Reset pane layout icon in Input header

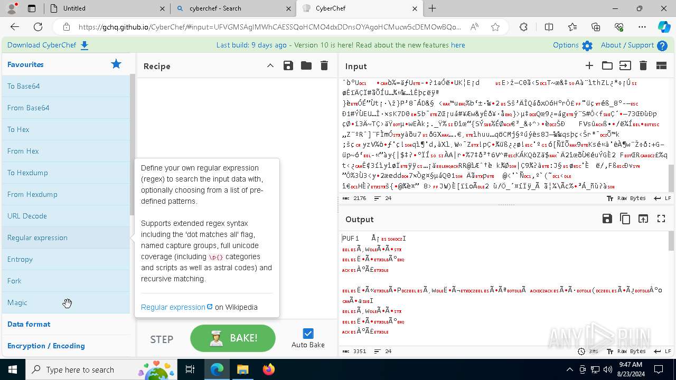coord(661,66)
